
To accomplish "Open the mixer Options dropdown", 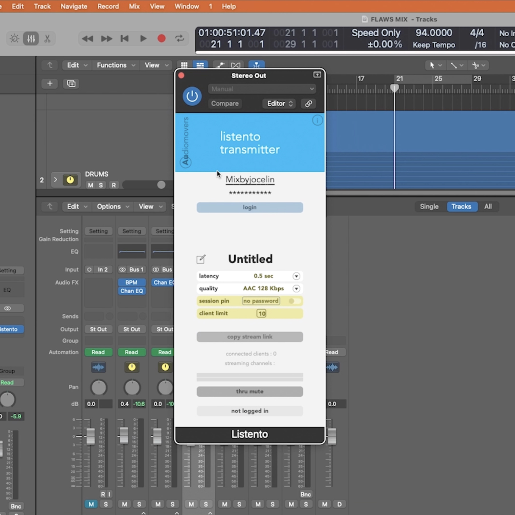I will (113, 207).
